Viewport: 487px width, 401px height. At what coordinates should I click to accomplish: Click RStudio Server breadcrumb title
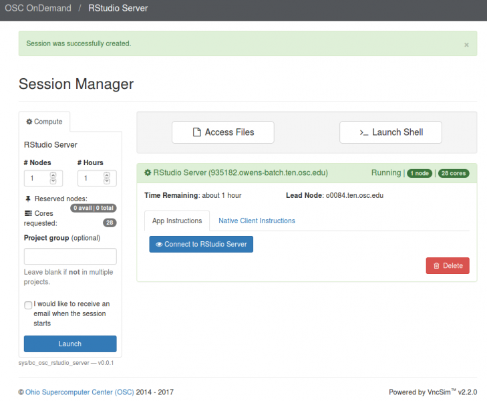[118, 8]
